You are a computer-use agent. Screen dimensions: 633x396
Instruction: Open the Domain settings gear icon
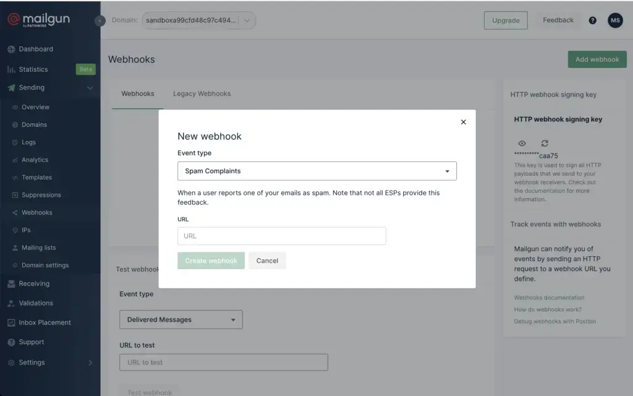pyautogui.click(x=15, y=265)
